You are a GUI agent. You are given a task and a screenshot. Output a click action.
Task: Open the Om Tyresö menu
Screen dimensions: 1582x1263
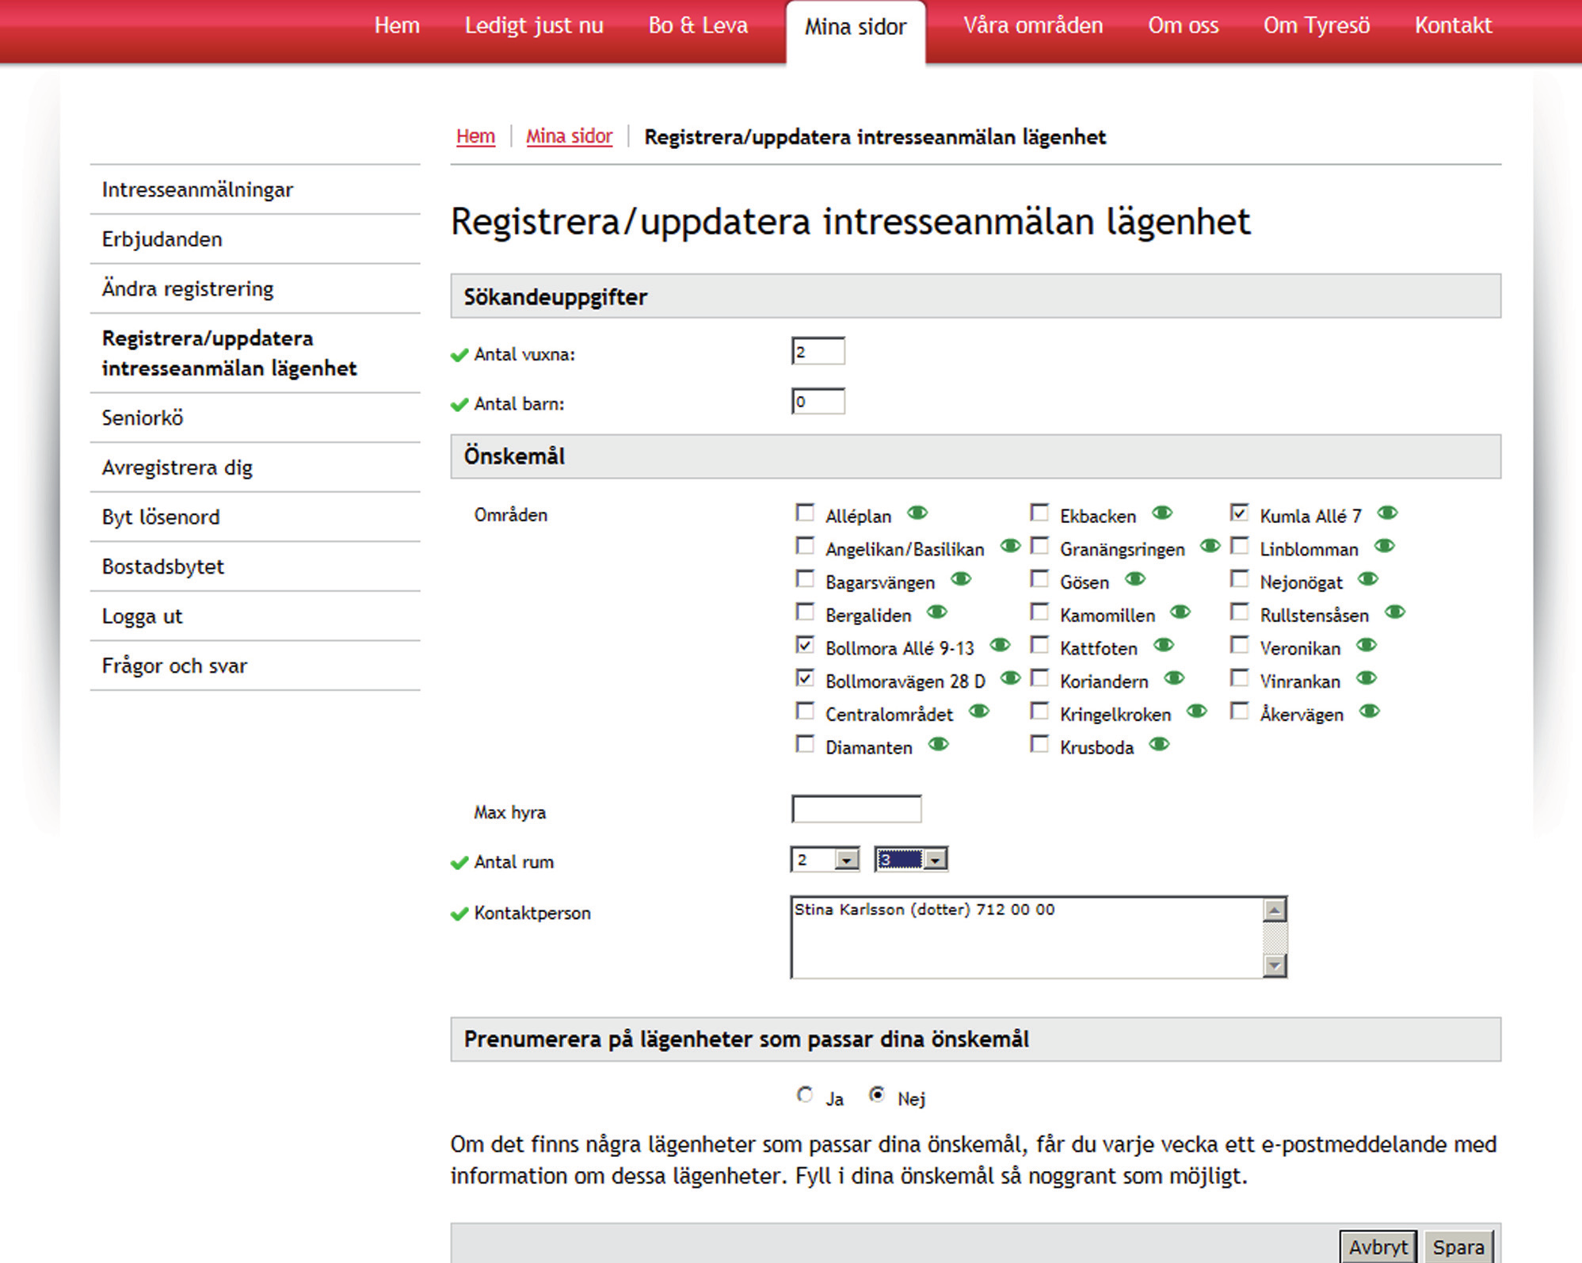1317,25
